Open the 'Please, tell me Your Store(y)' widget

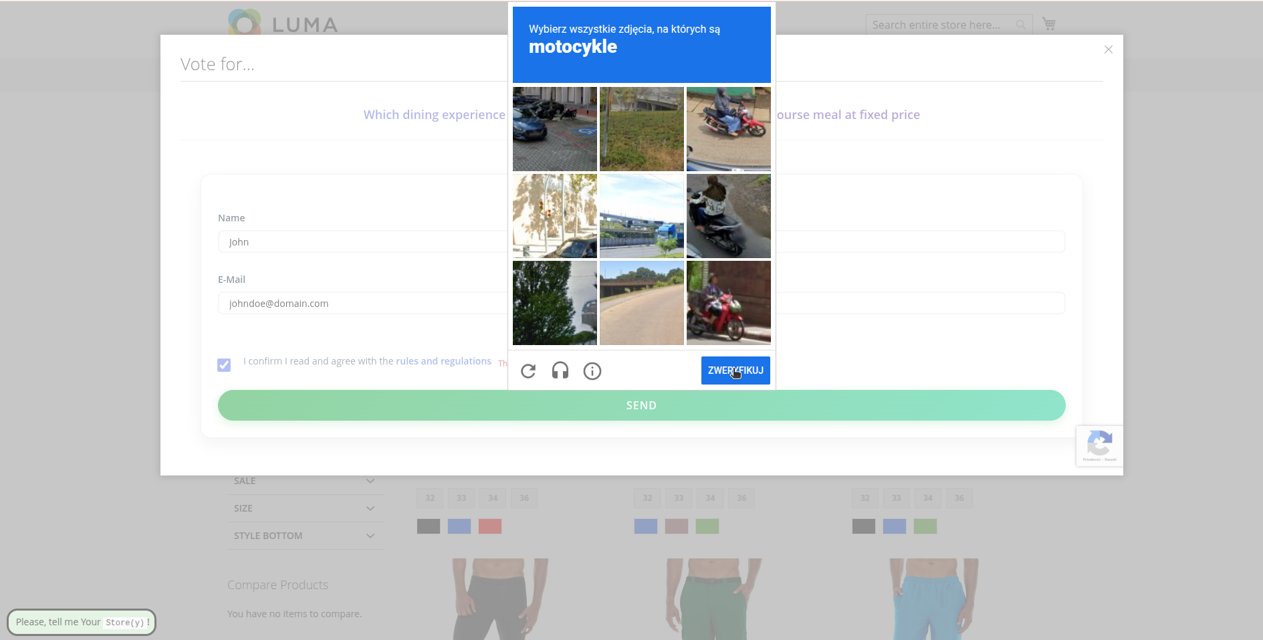click(82, 622)
